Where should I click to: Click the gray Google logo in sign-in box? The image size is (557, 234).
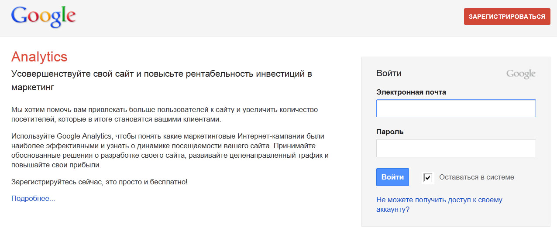coord(521,74)
